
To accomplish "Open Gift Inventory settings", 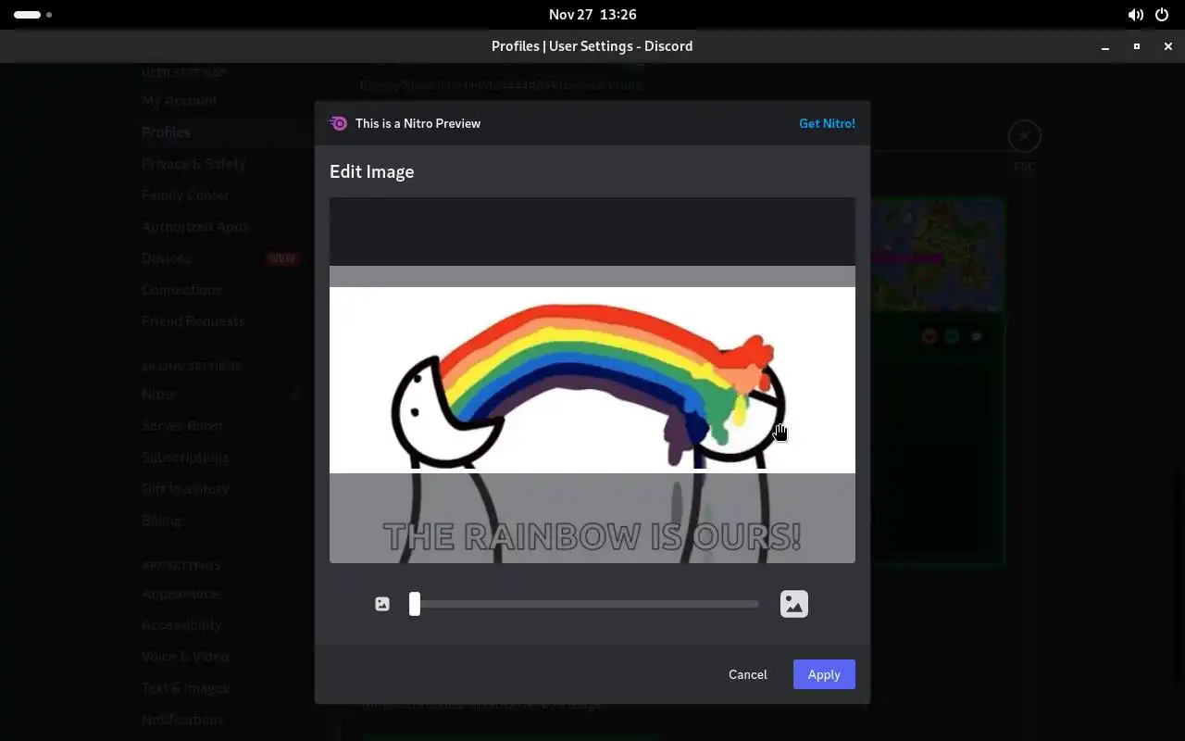I will point(185,488).
